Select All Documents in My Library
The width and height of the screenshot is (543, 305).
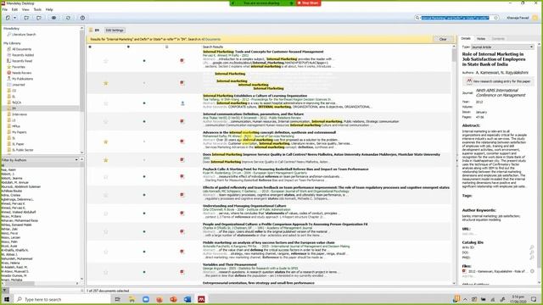21,49
